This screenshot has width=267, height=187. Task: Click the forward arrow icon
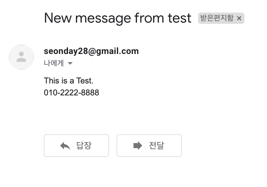pyautogui.click(x=138, y=146)
